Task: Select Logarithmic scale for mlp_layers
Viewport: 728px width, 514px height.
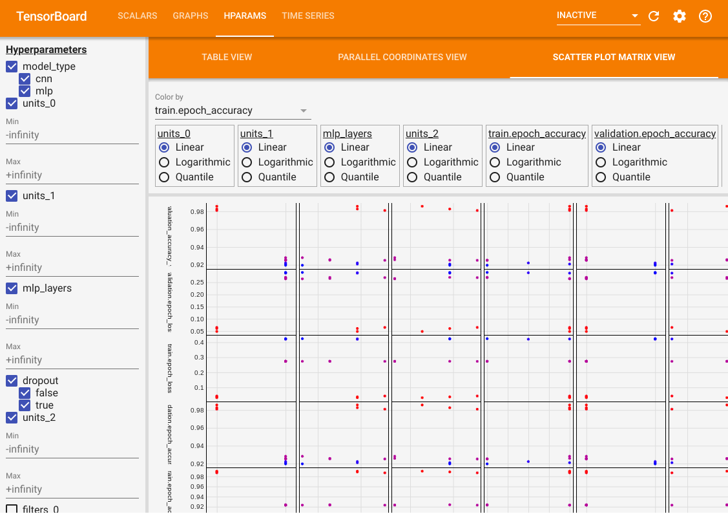Action: pos(329,162)
